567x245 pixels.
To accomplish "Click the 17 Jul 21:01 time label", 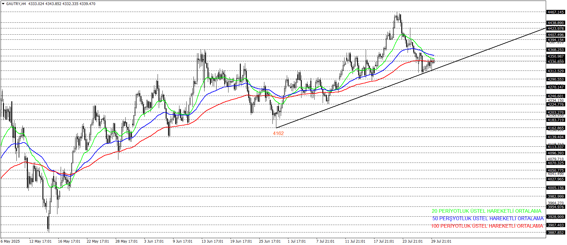I will 384,241.
